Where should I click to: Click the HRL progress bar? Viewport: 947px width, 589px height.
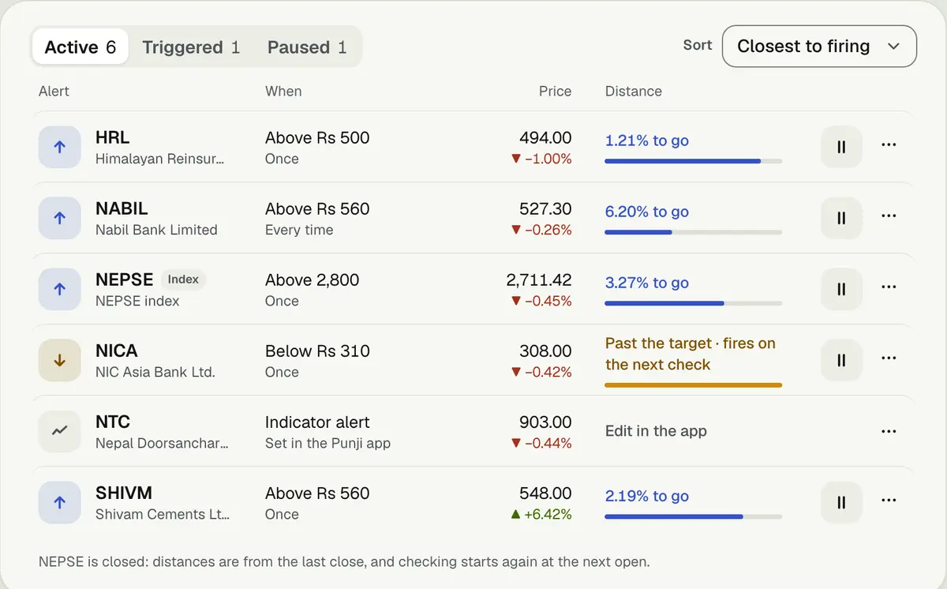(693, 161)
